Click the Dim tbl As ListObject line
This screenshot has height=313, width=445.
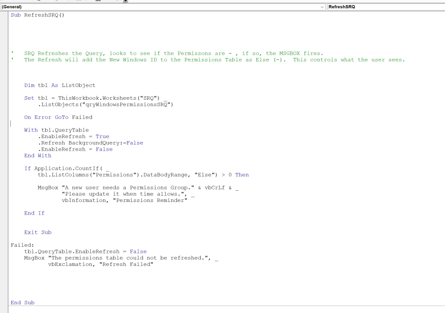click(x=60, y=85)
